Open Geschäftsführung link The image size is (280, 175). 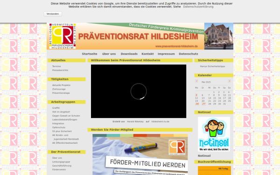(x=62, y=166)
